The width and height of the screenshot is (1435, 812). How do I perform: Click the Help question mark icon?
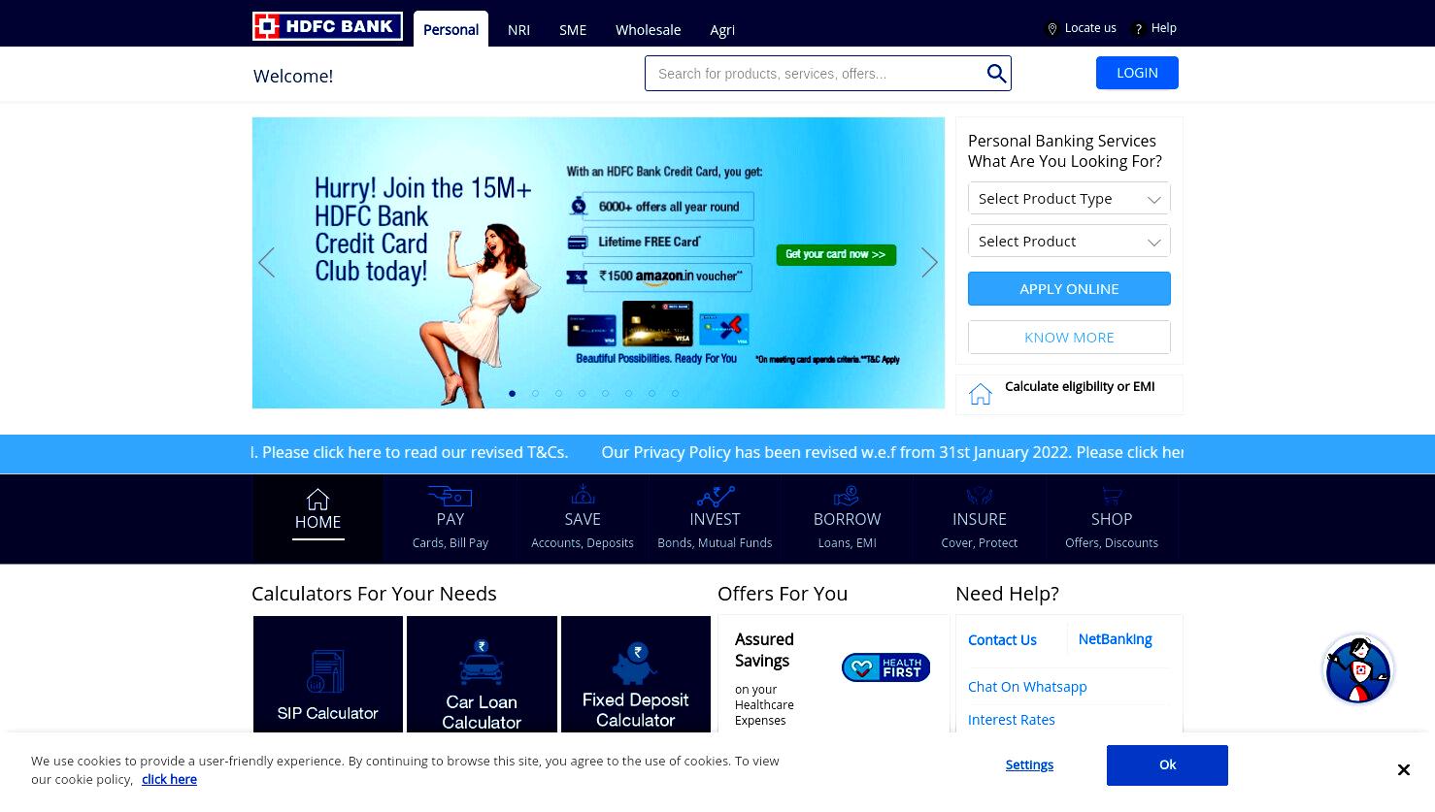[x=1139, y=29]
